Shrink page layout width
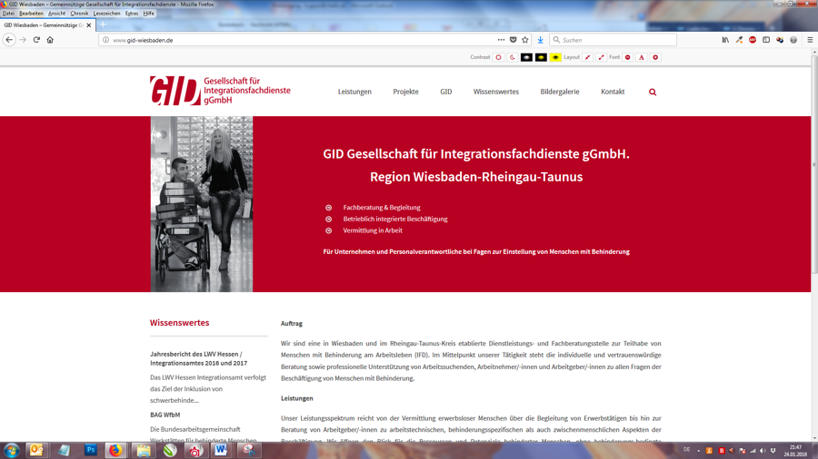818x459 pixels. coord(587,57)
